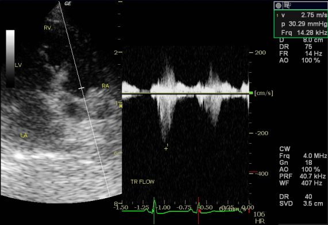Select the caliper cross below the Doppler peak
Image resolution: width=328 pixels, height=225 pixels.
(166, 149)
